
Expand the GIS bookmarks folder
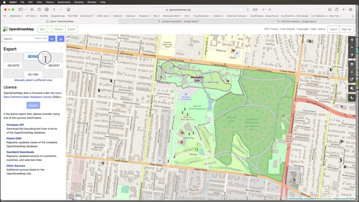[x=188, y=16]
